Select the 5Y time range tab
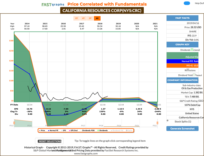204x156 pixels. tap(76, 18)
